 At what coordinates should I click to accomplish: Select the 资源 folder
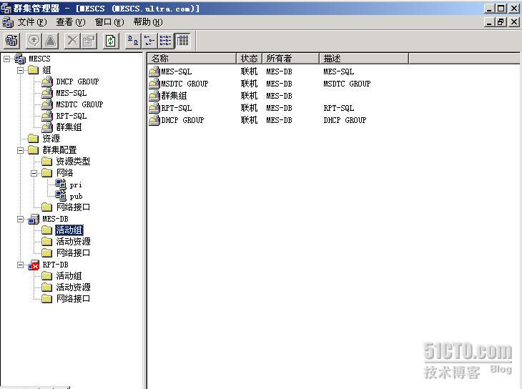pos(51,139)
